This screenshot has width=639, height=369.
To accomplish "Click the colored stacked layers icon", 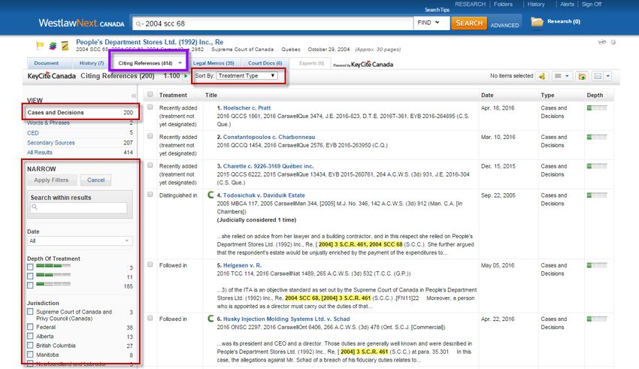I will point(53,46).
